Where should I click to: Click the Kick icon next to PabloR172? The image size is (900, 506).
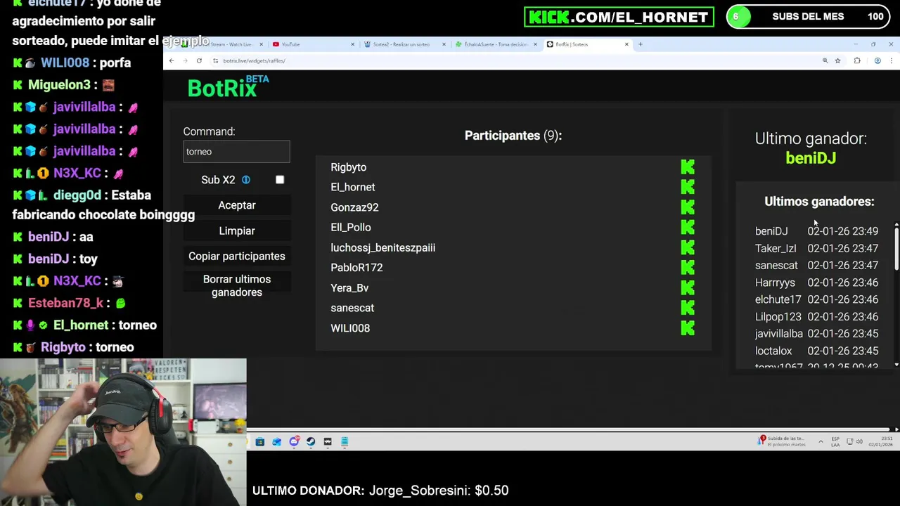[x=688, y=268]
